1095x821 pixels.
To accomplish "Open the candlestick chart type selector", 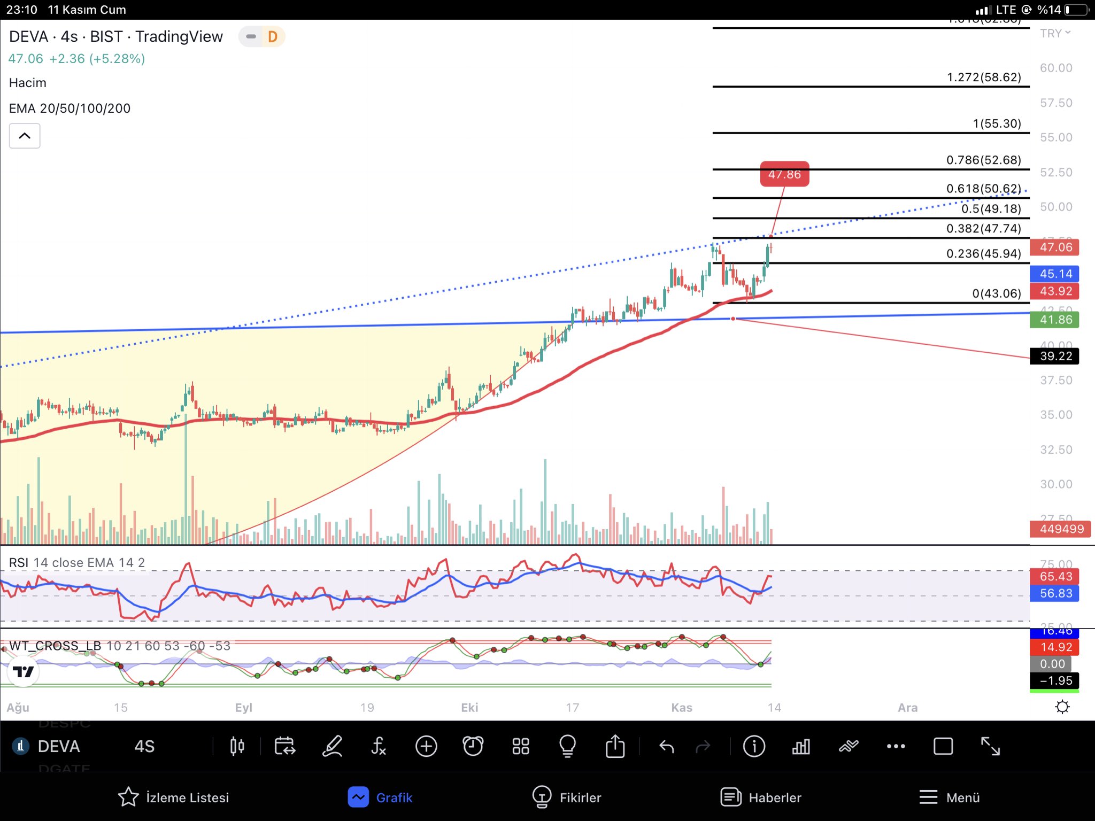I will 237,746.
